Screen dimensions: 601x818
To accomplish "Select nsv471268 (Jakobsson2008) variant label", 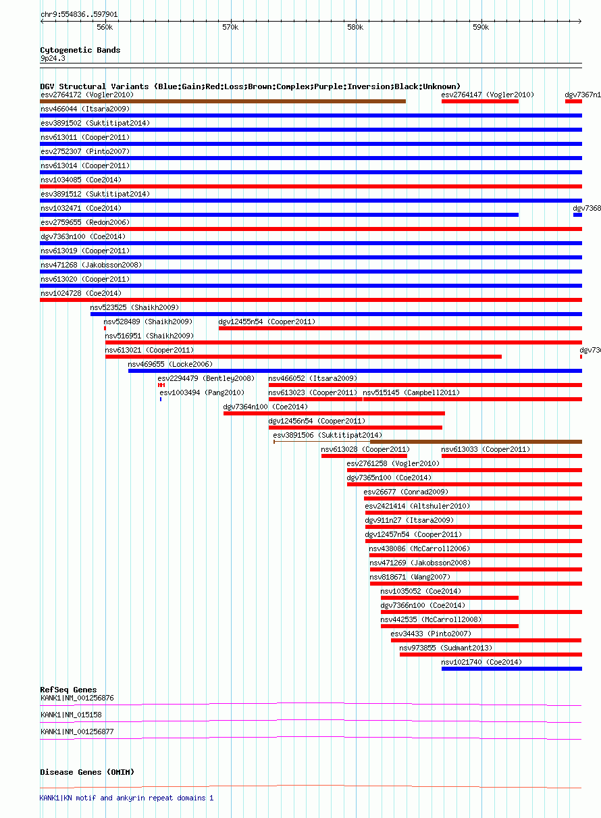I will tap(91, 265).
